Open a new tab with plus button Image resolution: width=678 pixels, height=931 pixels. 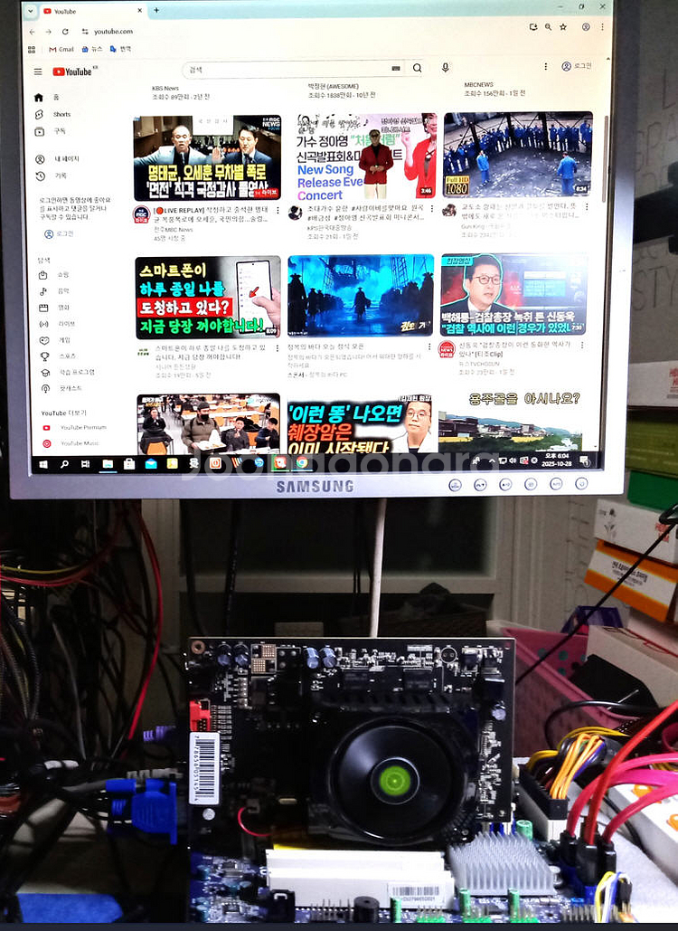click(x=156, y=10)
